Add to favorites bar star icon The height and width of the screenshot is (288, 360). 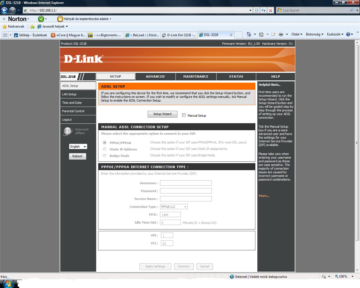tap(32, 26)
